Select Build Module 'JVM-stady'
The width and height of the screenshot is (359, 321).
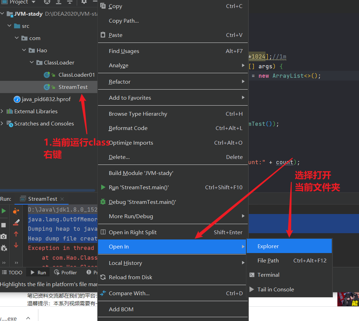click(x=173, y=173)
